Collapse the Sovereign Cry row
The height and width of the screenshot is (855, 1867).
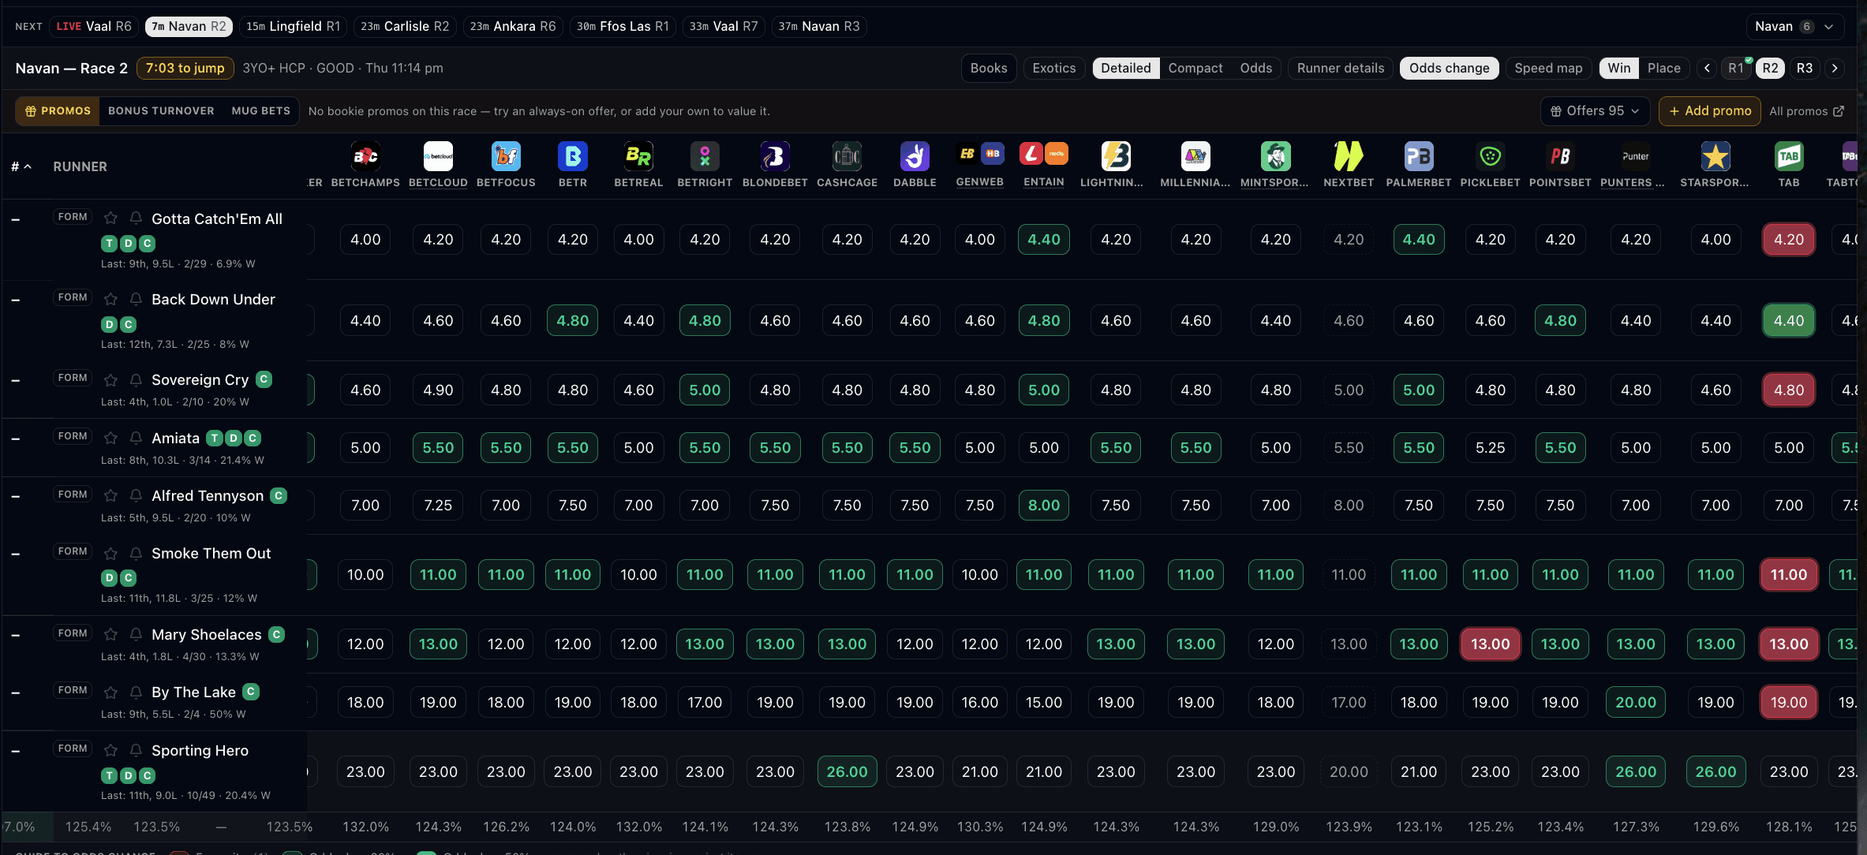click(15, 380)
